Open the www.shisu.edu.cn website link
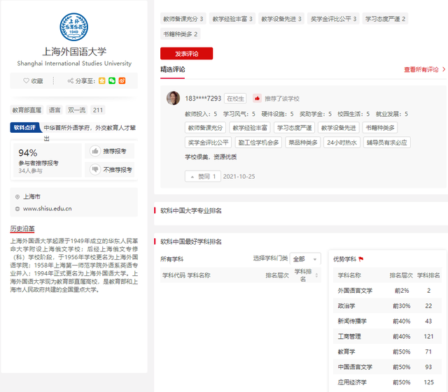The height and width of the screenshot is (392, 448). click(x=48, y=208)
